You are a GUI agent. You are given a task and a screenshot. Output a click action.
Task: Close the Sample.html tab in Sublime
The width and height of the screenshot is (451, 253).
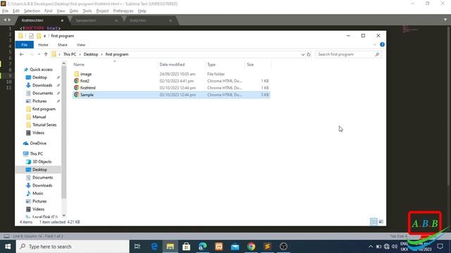coord(116,20)
